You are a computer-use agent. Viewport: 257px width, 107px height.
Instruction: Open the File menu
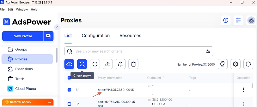(2, 9)
